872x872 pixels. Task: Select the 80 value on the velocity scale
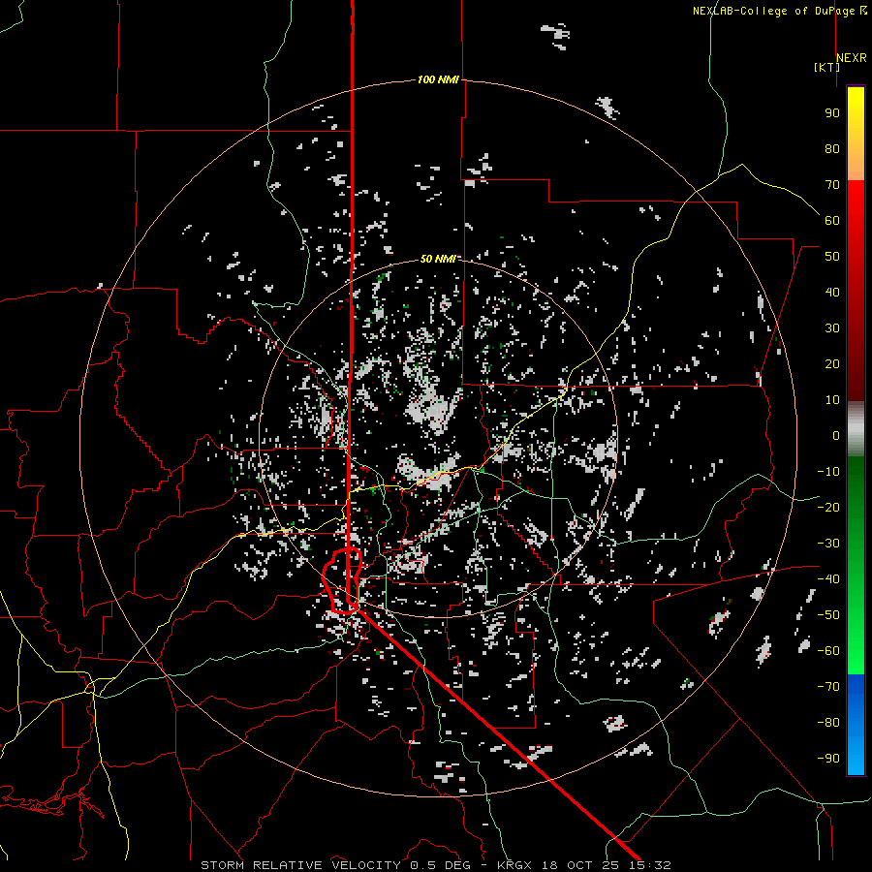coord(832,148)
